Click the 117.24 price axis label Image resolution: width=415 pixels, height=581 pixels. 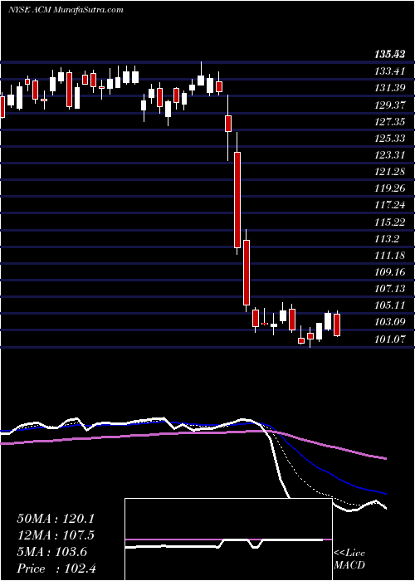coord(390,205)
